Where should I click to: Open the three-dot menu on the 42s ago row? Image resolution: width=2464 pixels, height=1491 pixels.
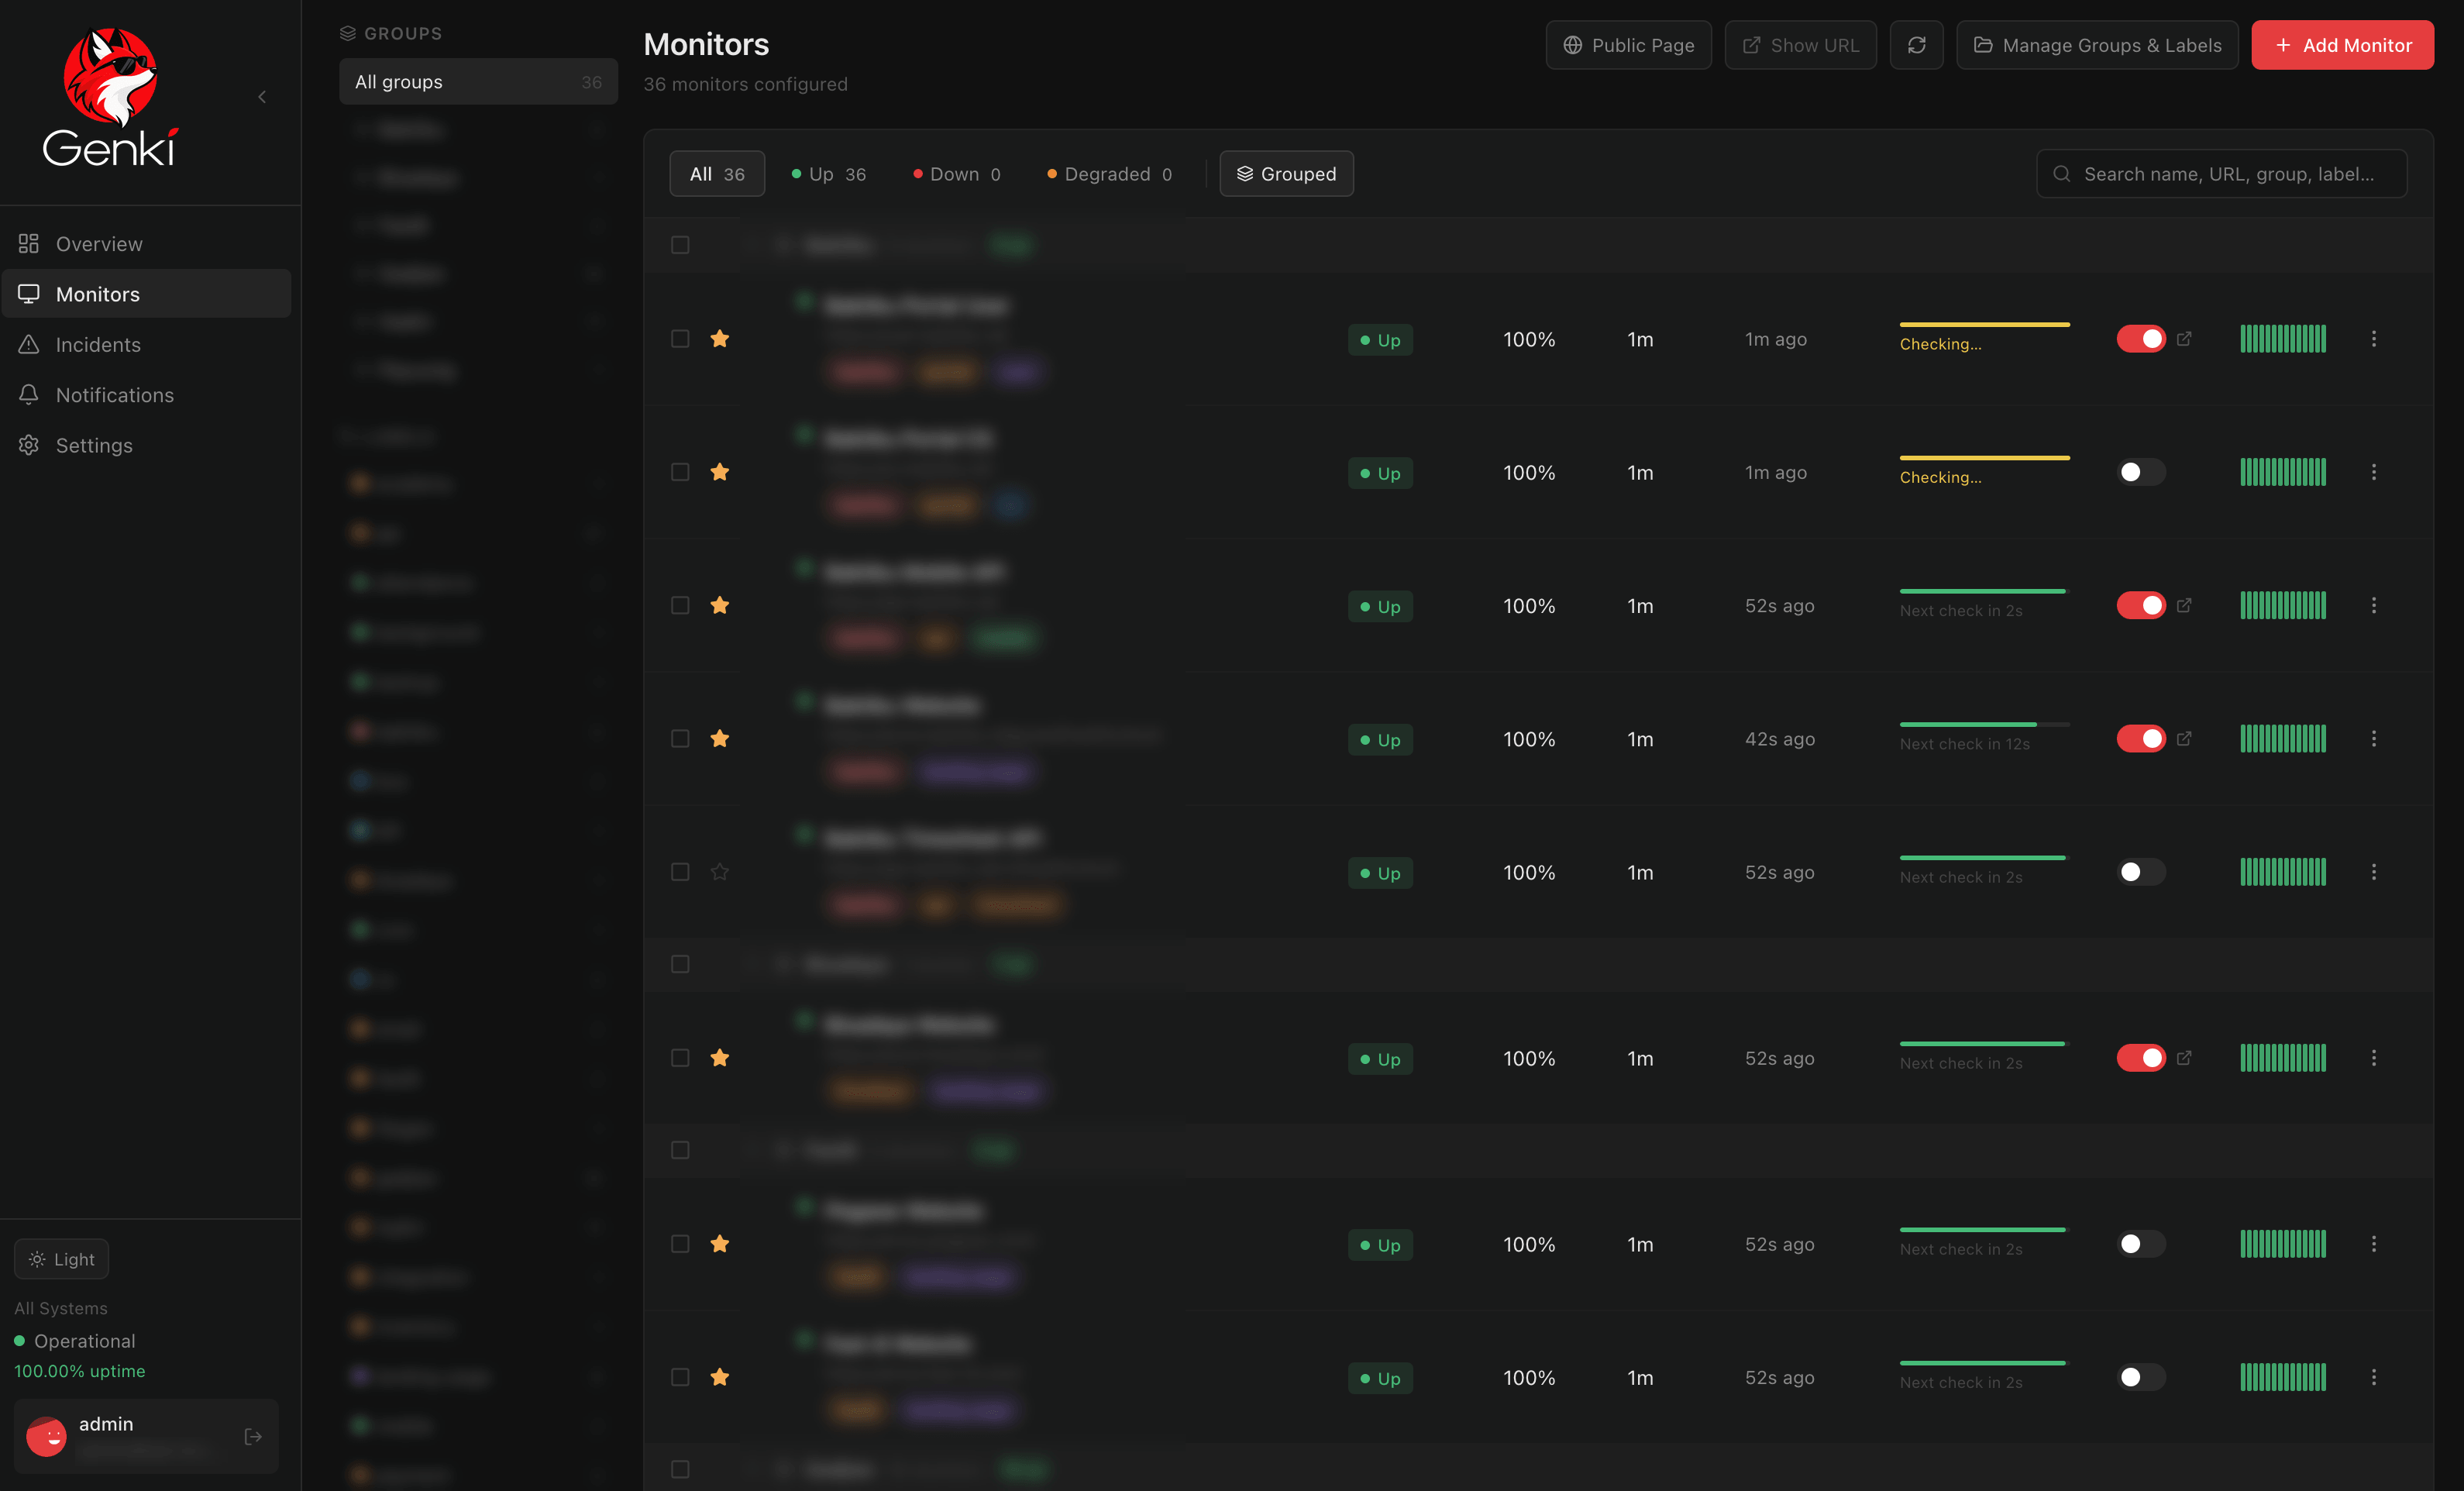[x=2373, y=739]
